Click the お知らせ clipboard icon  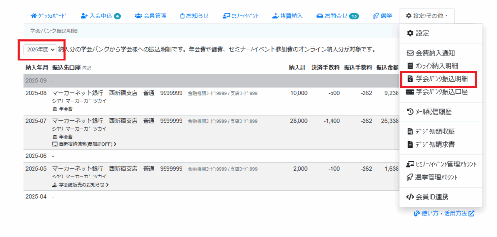(182, 16)
